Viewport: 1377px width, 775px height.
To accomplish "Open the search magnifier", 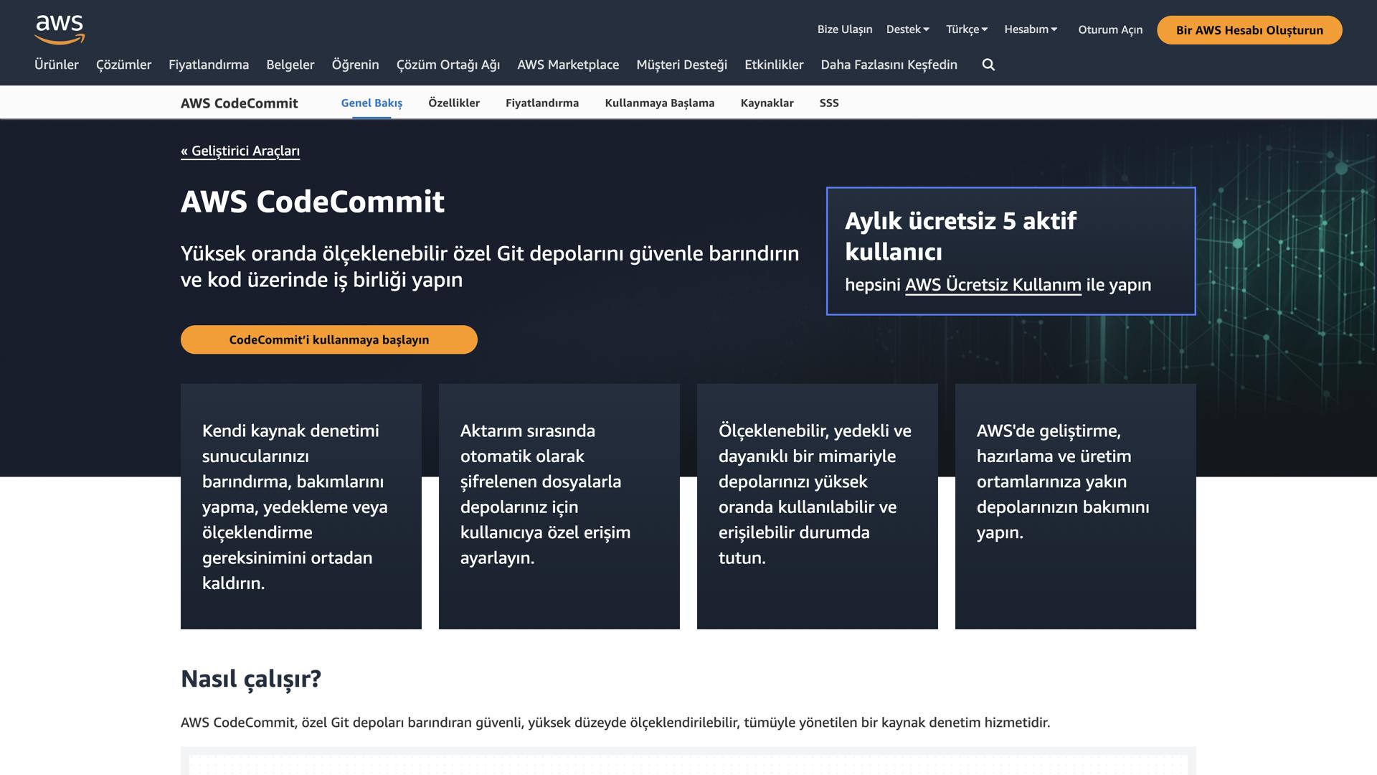I will click(x=988, y=65).
